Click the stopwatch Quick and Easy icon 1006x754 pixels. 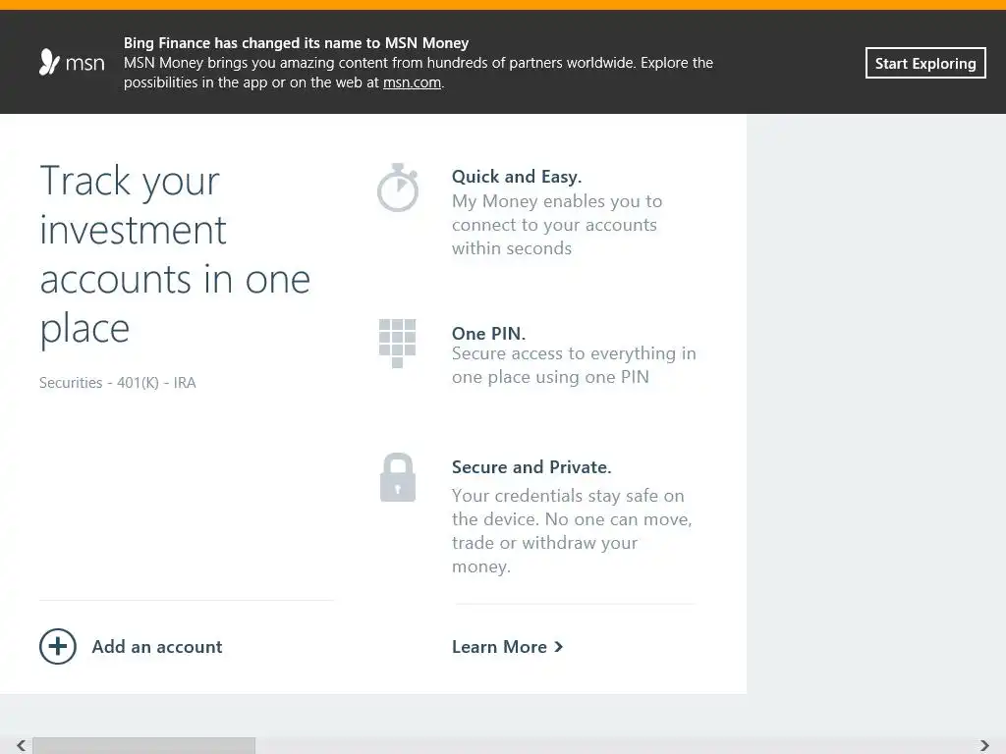(398, 188)
